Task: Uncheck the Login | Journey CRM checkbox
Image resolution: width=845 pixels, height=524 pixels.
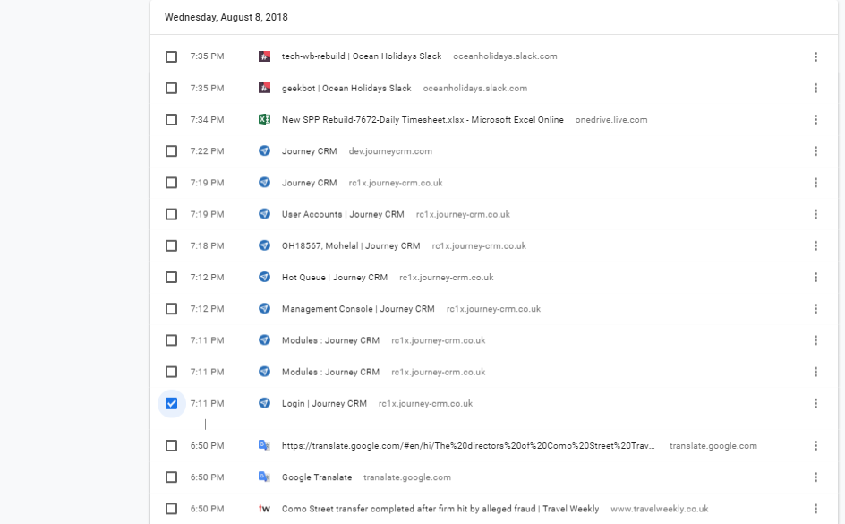Action: point(171,403)
